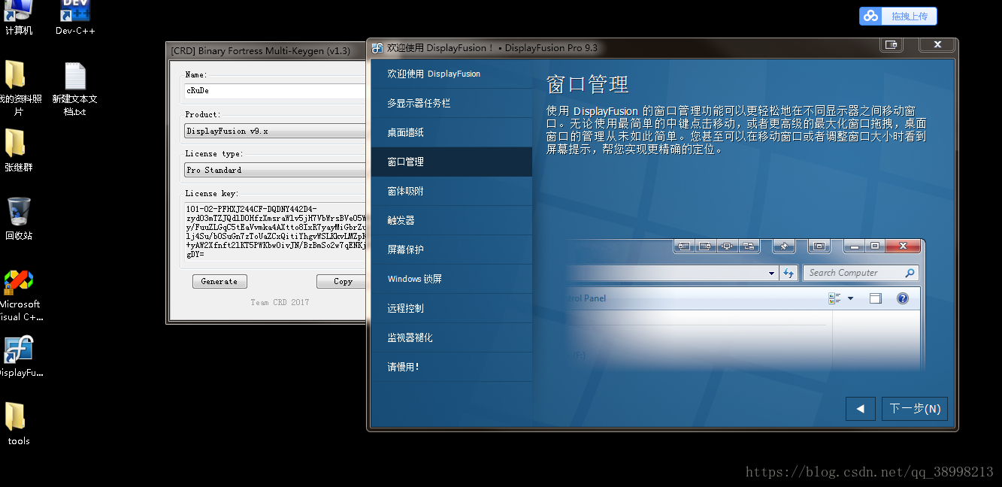The image size is (1002, 487).
Task: Open the tools folder icon
Action: (x=18, y=423)
